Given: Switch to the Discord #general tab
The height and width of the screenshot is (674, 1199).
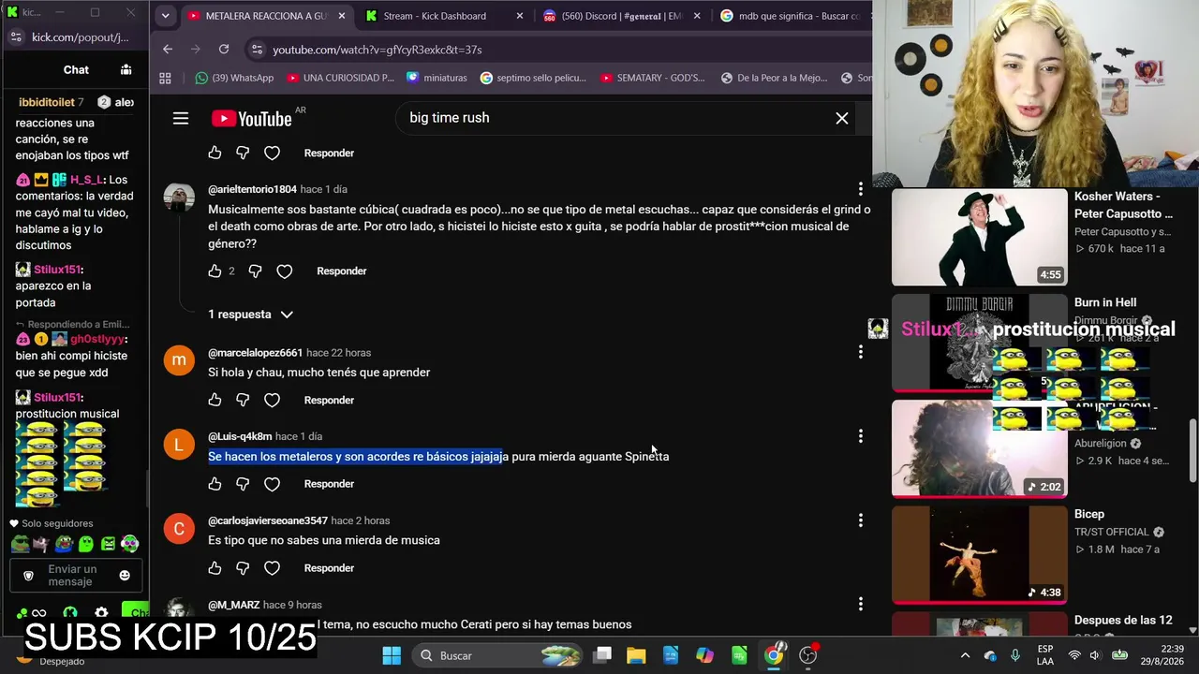Looking at the screenshot, I should click(622, 16).
